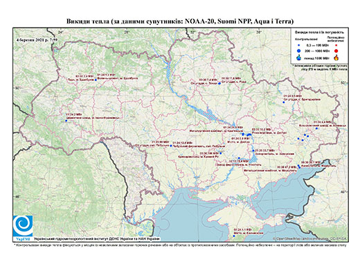Click the 'Коксохімічний завод, м. Алчевськ' label
Screen dimensions: 360x255
point(323,125)
